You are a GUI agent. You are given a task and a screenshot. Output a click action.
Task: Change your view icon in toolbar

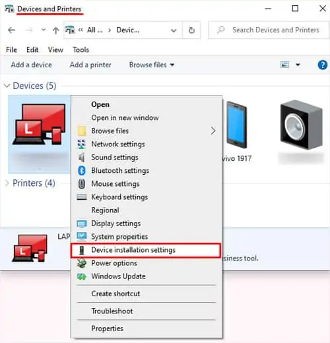click(284, 65)
